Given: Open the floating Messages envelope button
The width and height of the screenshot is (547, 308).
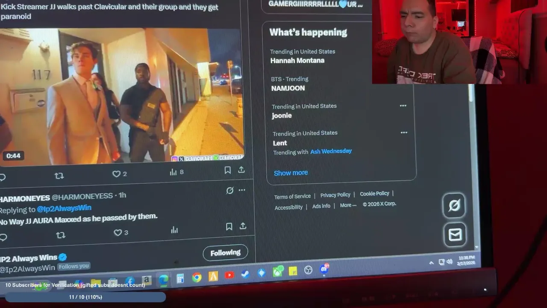Looking at the screenshot, I should [455, 234].
